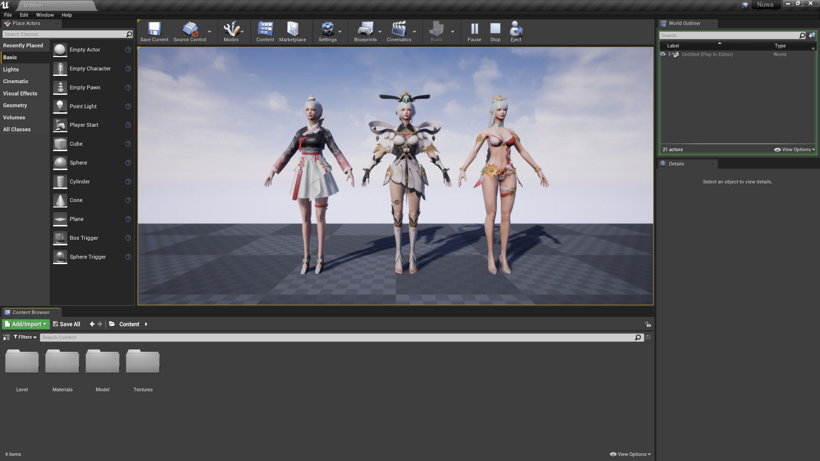Viewport: 820px width, 461px height.
Task: Open the Help menu
Action: (67, 15)
